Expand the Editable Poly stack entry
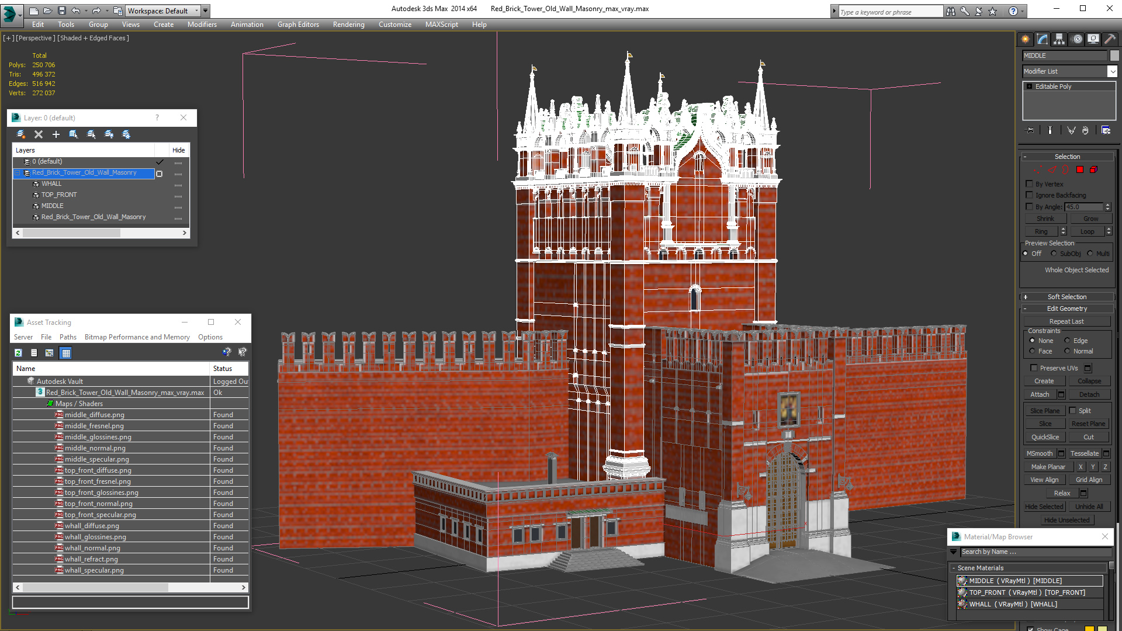The width and height of the screenshot is (1122, 631). click(1029, 86)
